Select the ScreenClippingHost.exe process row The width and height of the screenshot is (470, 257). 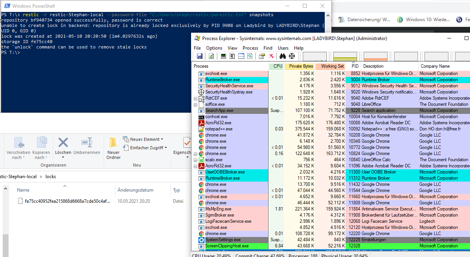[331, 246]
